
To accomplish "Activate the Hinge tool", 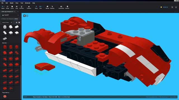I will coord(8,7).
